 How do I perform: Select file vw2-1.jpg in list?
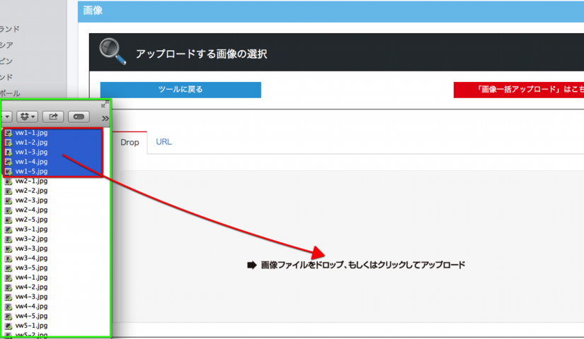31,181
